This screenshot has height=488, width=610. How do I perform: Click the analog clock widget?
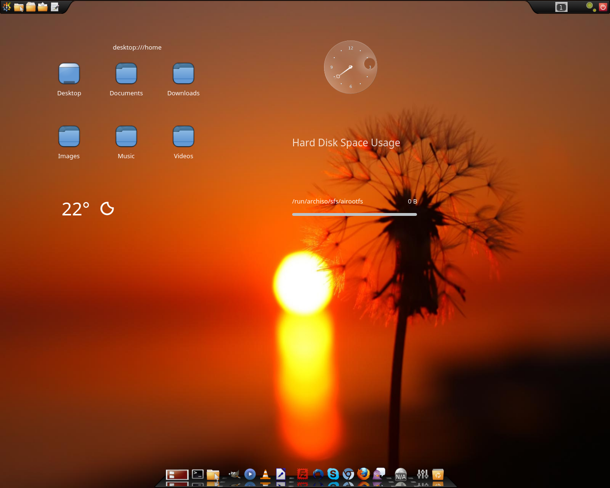click(x=351, y=67)
